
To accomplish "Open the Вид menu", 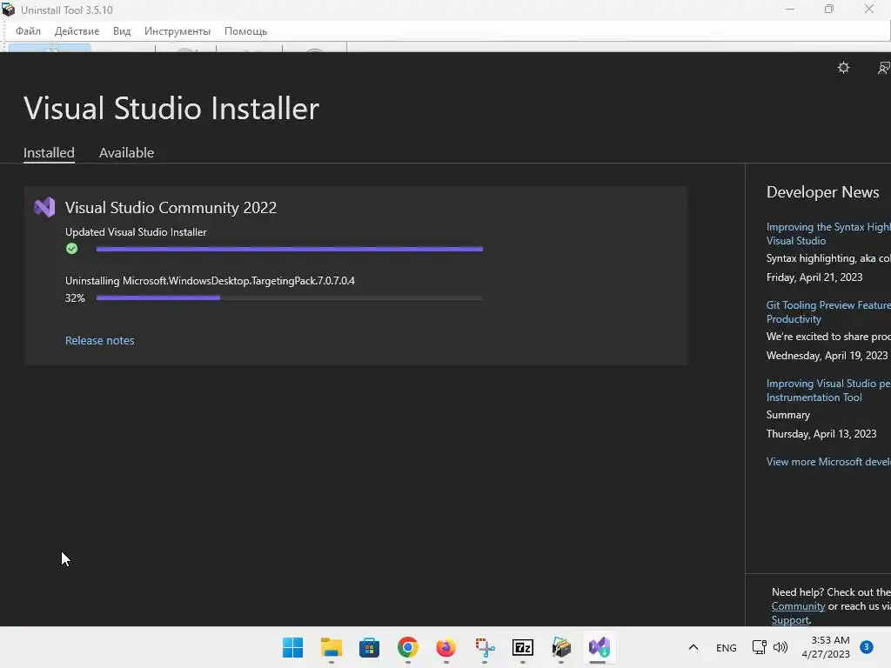I will (122, 31).
